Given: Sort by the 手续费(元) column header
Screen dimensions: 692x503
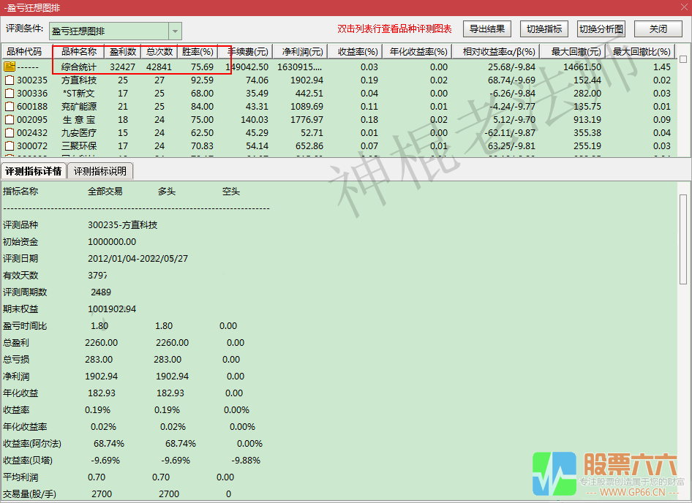Looking at the screenshot, I should (x=245, y=52).
